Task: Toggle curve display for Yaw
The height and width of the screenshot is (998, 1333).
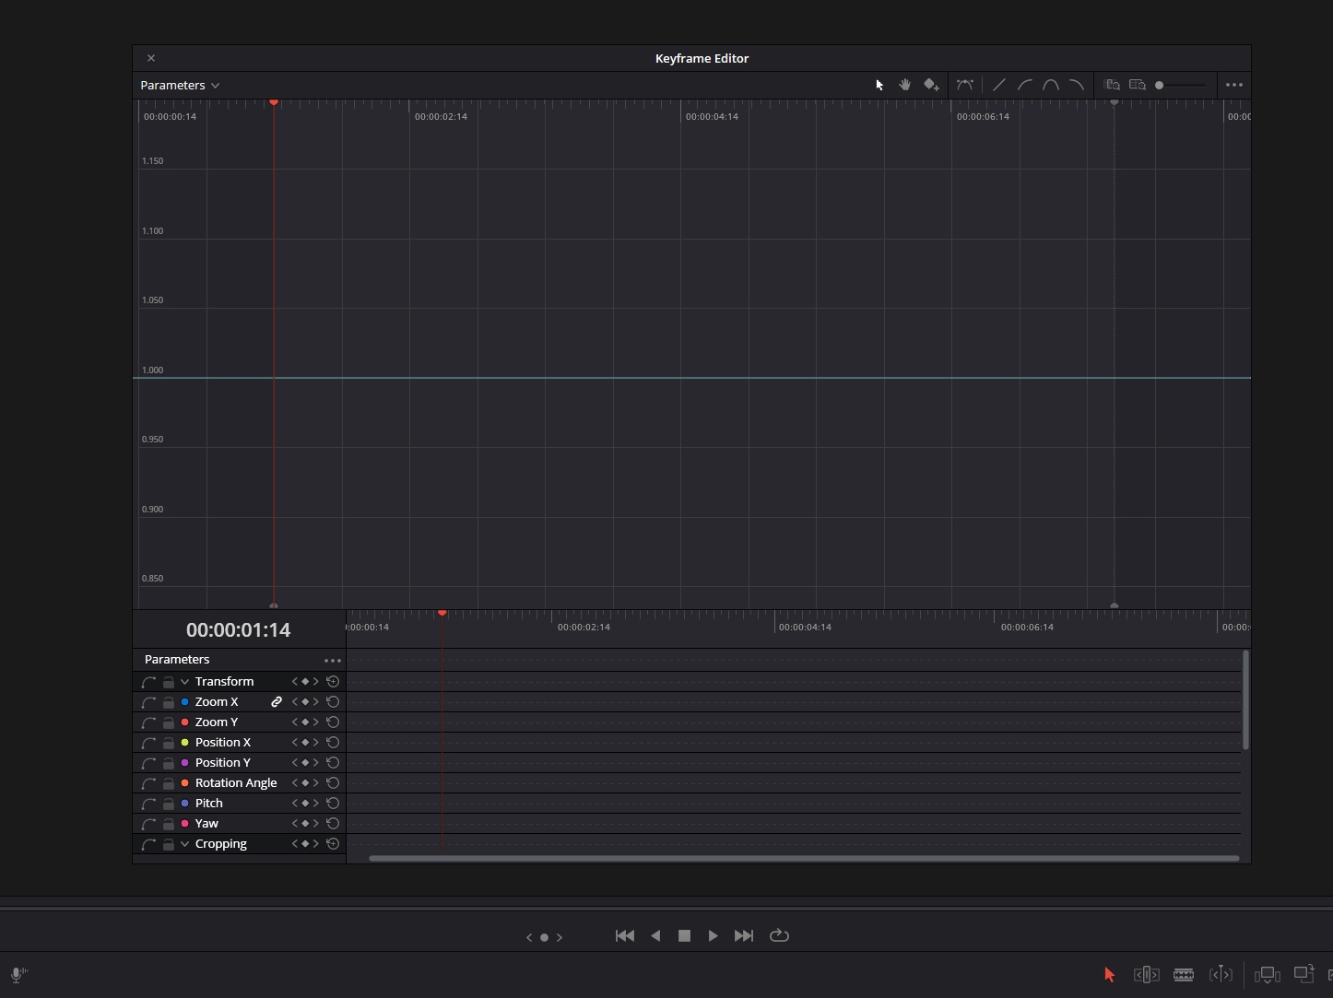Action: pyautogui.click(x=148, y=824)
